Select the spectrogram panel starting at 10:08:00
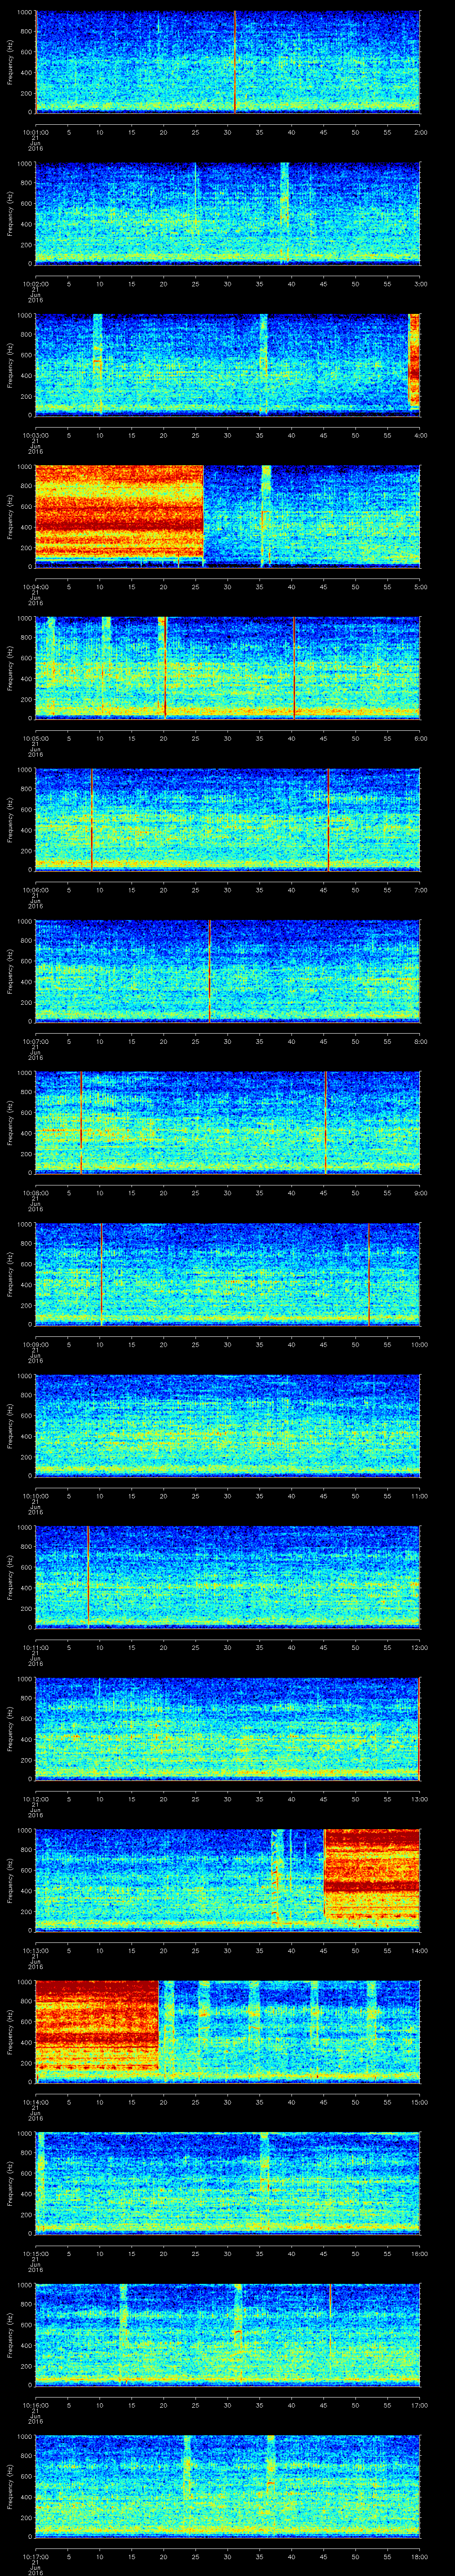The width and height of the screenshot is (455, 2576). 227,1123
